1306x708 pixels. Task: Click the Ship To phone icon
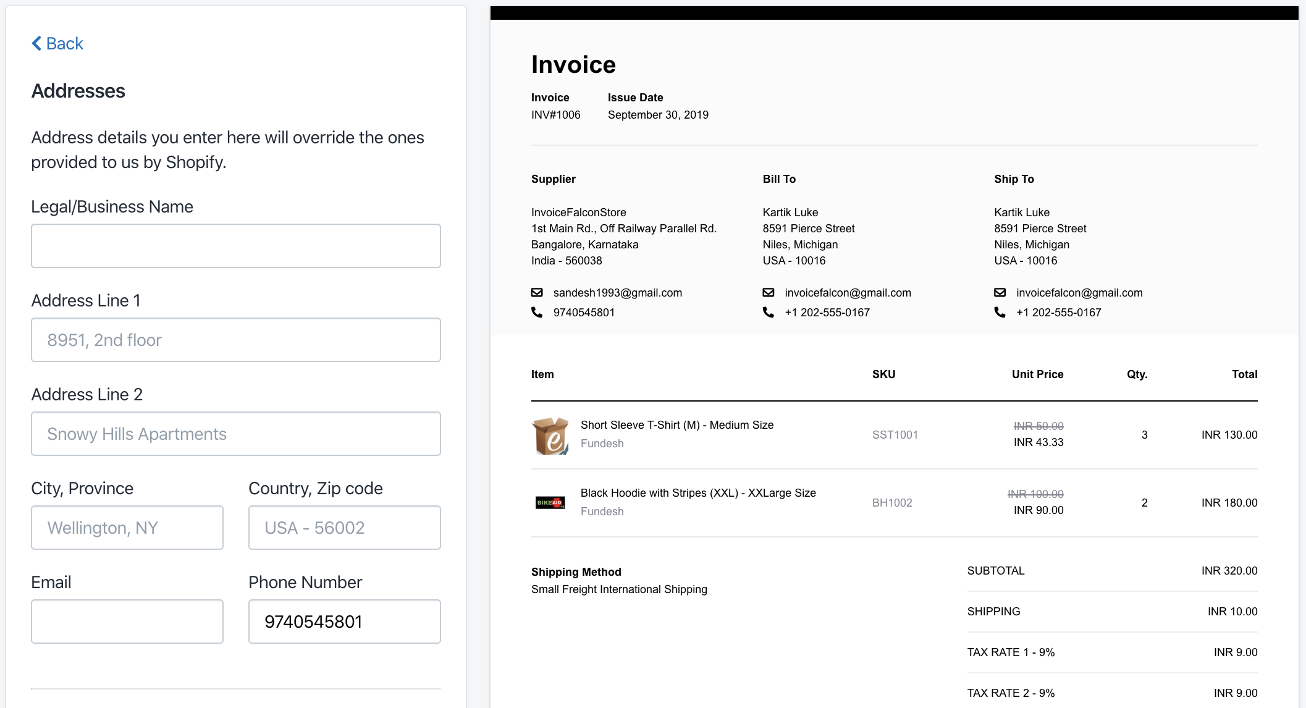tap(1000, 313)
